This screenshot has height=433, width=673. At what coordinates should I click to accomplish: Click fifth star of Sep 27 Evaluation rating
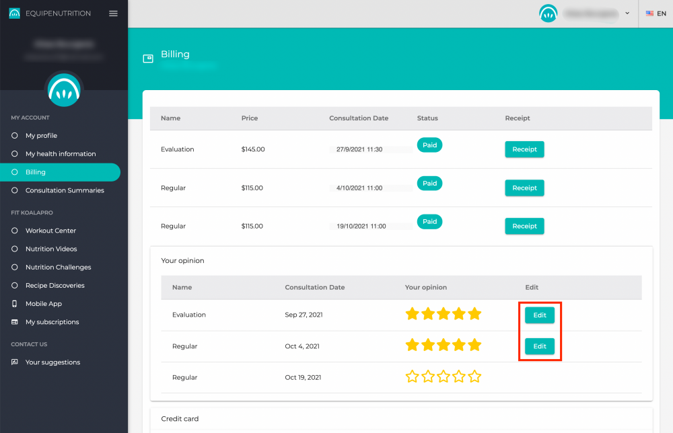click(x=474, y=314)
